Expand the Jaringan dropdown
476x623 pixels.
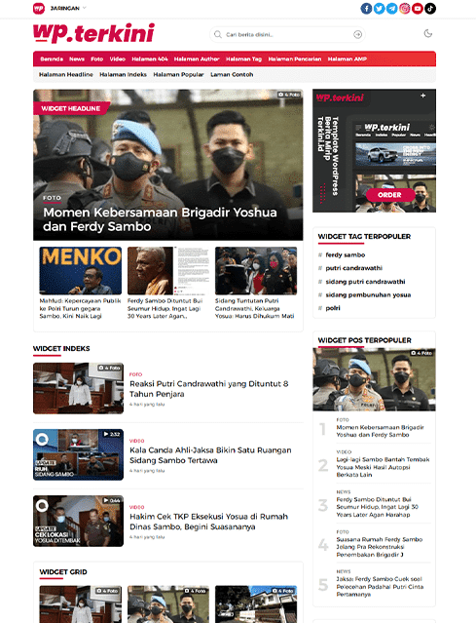click(x=68, y=8)
